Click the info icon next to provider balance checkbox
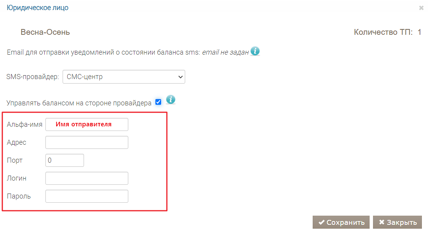Screen dimensions: 428x234 point(171,100)
